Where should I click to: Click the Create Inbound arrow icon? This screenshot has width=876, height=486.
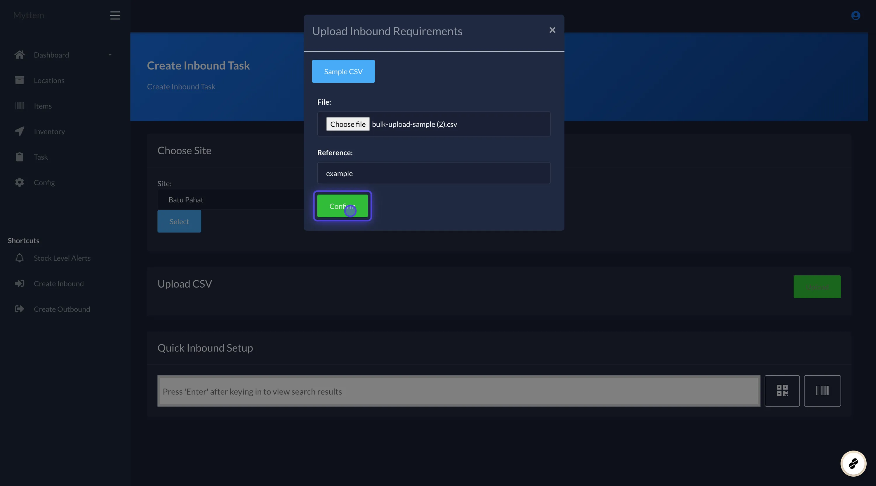tap(19, 283)
